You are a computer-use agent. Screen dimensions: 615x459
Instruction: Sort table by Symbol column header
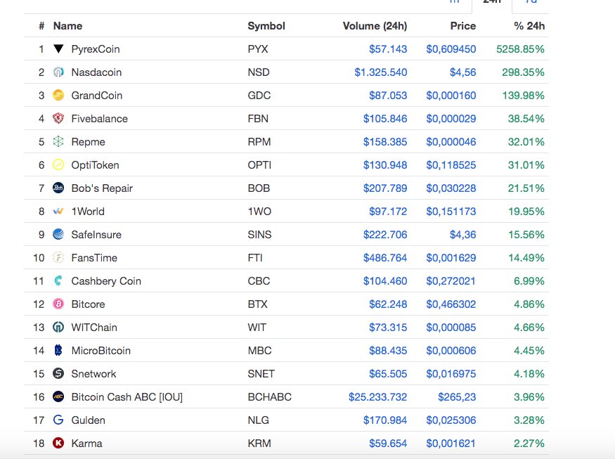click(266, 26)
